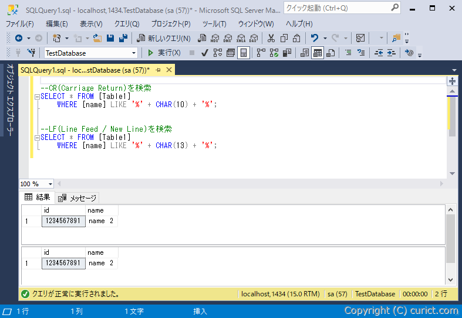Open オブジェクト エクスプローラー side panel

[x=10, y=100]
